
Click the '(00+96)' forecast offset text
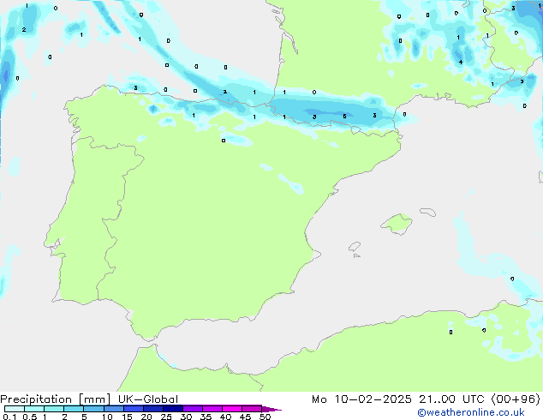pos(516,399)
